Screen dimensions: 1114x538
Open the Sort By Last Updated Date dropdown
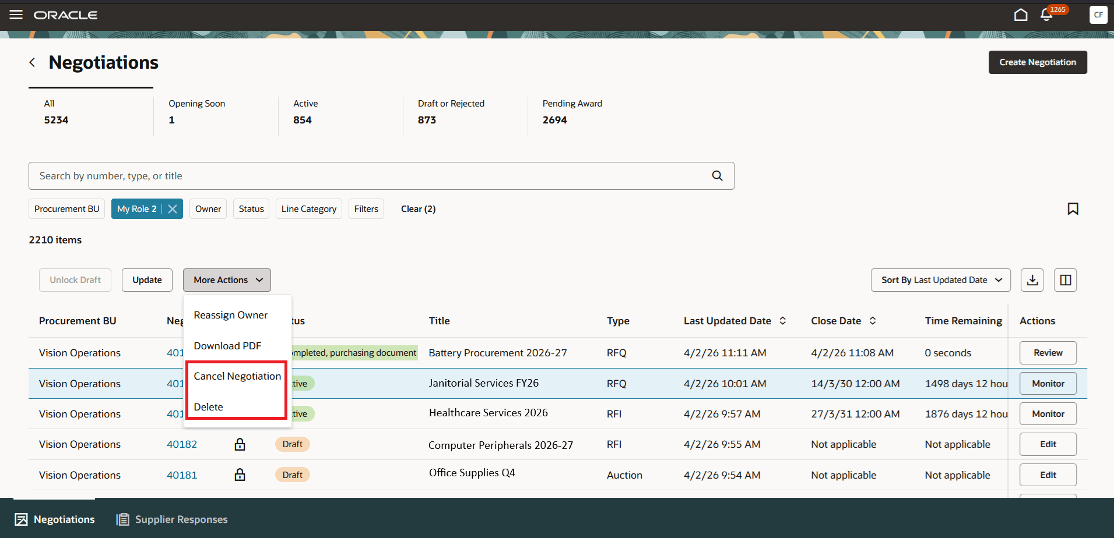(x=940, y=280)
